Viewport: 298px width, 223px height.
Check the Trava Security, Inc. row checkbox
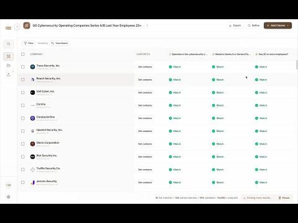[x=23, y=67]
